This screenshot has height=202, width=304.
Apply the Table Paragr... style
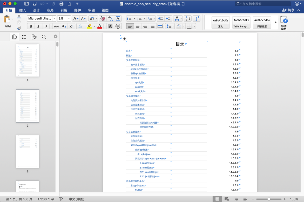pos(241,23)
